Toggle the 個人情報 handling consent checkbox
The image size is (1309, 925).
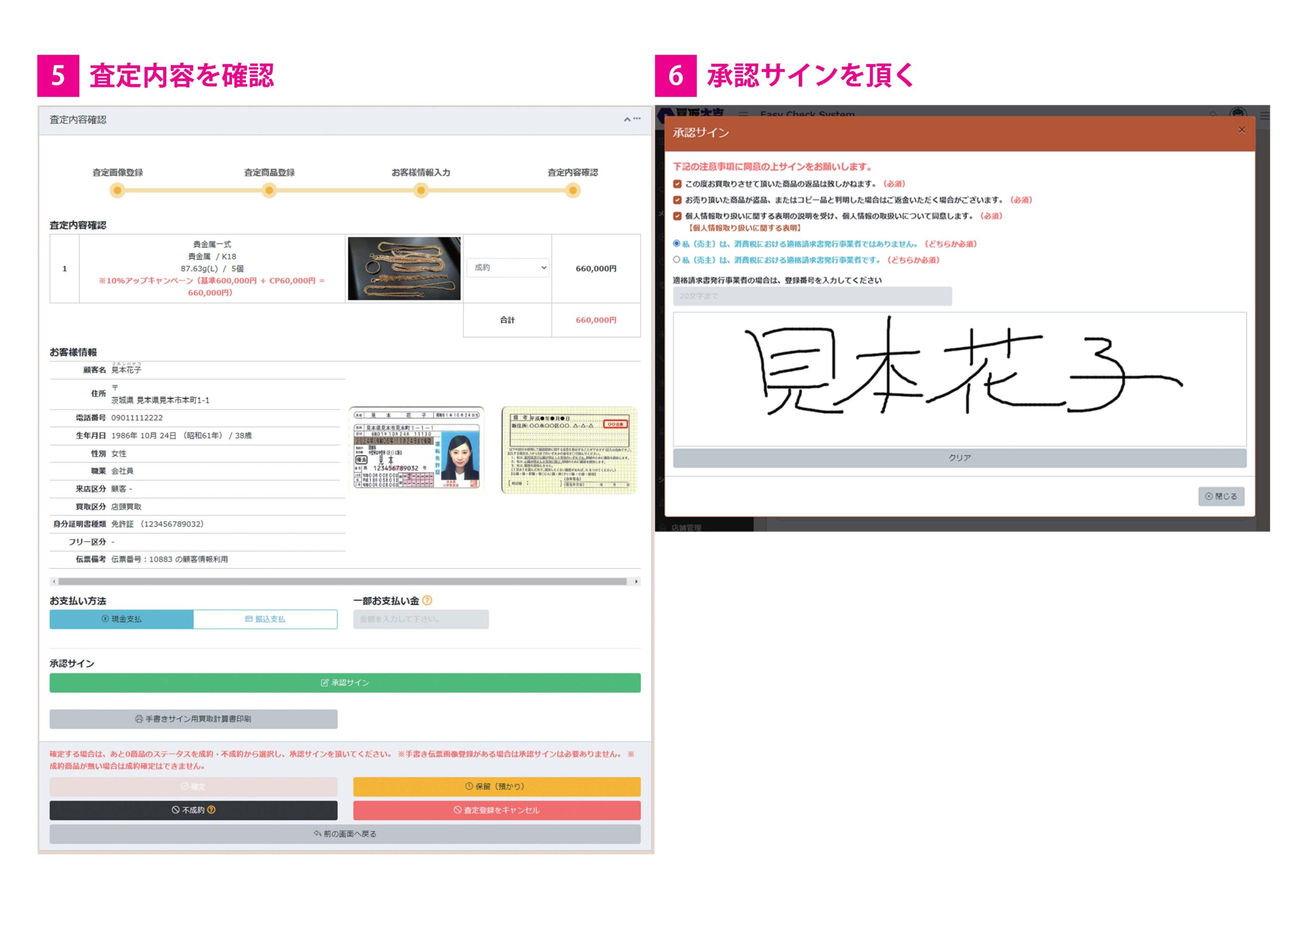tap(678, 216)
